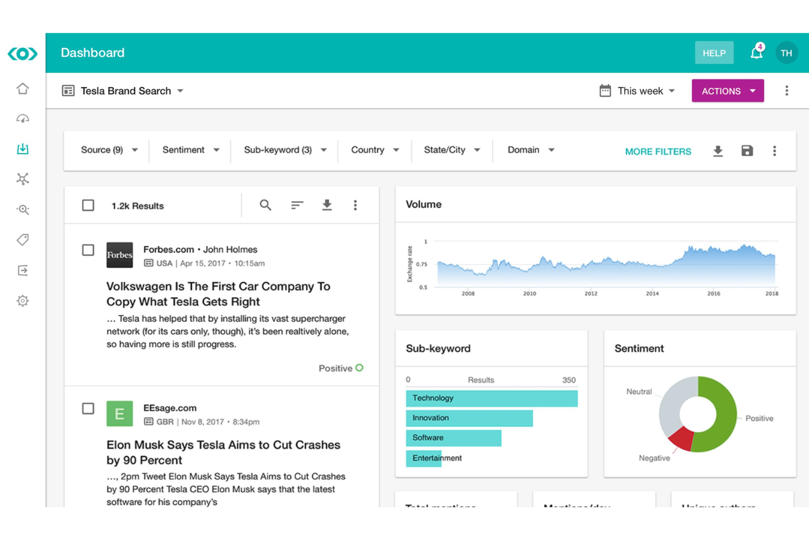The image size is (809, 540).
Task: Click the eye logo in the sidebar
Action: [22, 54]
